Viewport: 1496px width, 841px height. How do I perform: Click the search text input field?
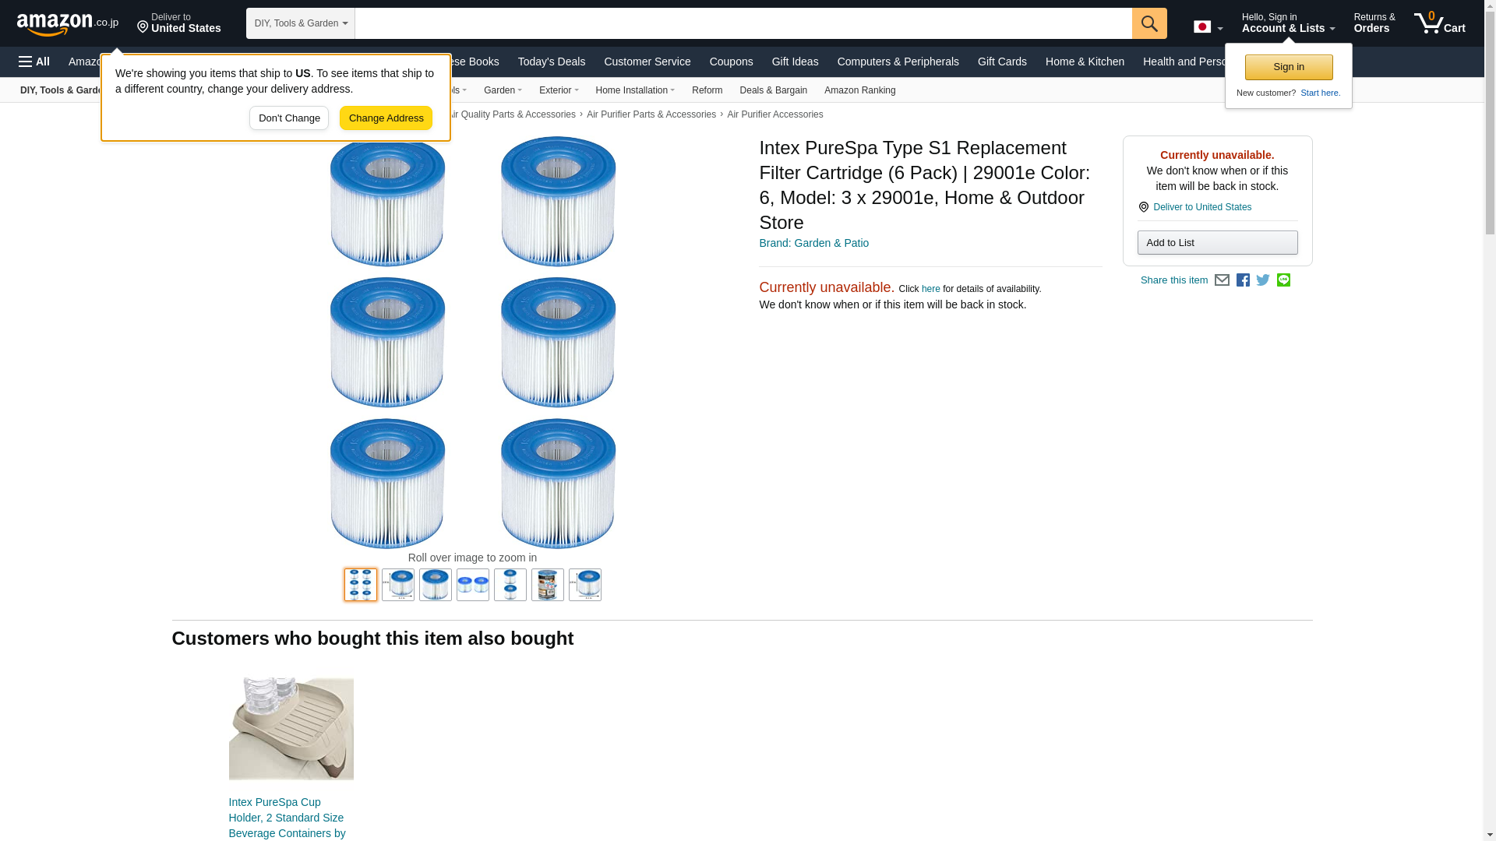pyautogui.click(x=743, y=23)
